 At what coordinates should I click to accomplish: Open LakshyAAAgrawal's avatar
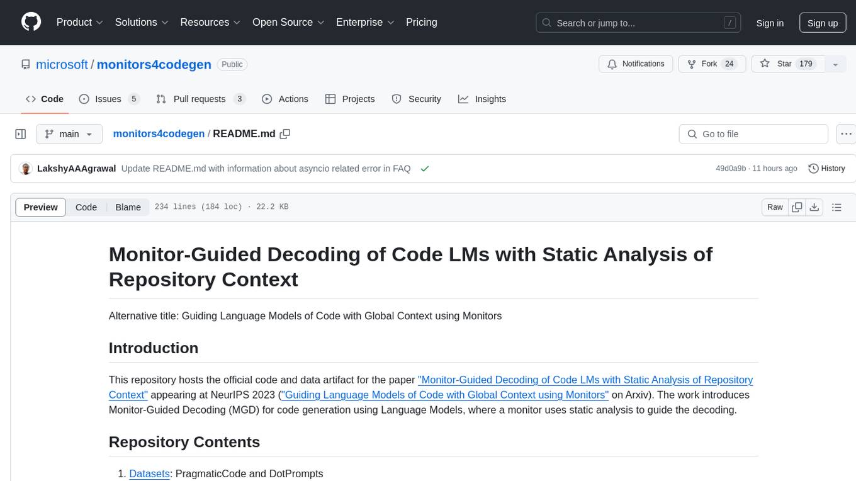coord(26,169)
